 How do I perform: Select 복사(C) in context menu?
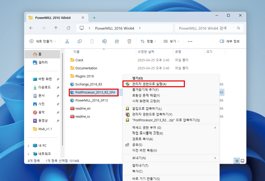pyautogui.click(x=171, y=171)
